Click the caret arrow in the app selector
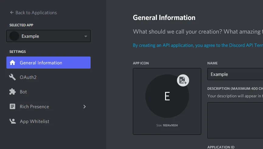This screenshot has height=149, width=263. 86,37
